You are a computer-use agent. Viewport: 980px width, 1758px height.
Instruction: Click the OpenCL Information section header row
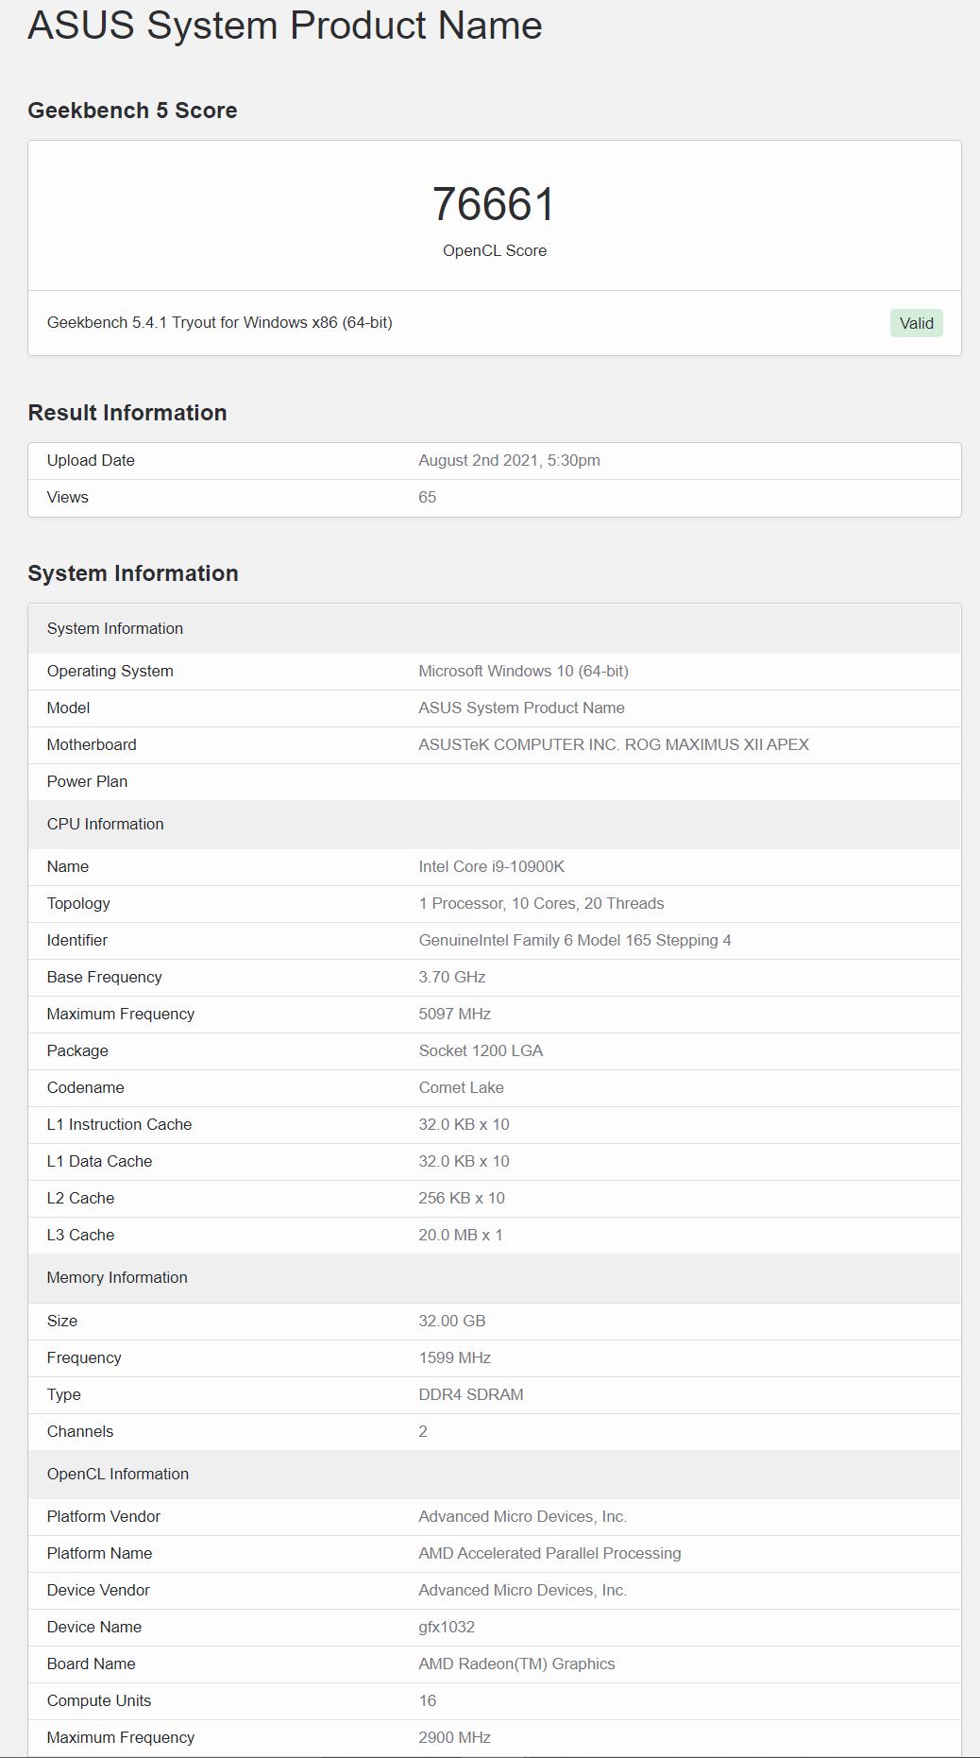tap(495, 1474)
